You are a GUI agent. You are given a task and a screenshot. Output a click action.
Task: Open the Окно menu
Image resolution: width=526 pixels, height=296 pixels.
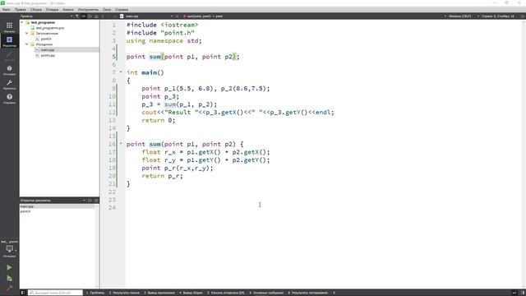coord(107,10)
